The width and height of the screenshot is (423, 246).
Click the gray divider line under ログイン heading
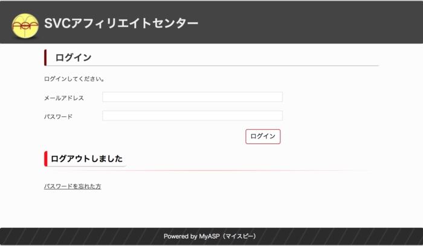(x=242, y=65)
